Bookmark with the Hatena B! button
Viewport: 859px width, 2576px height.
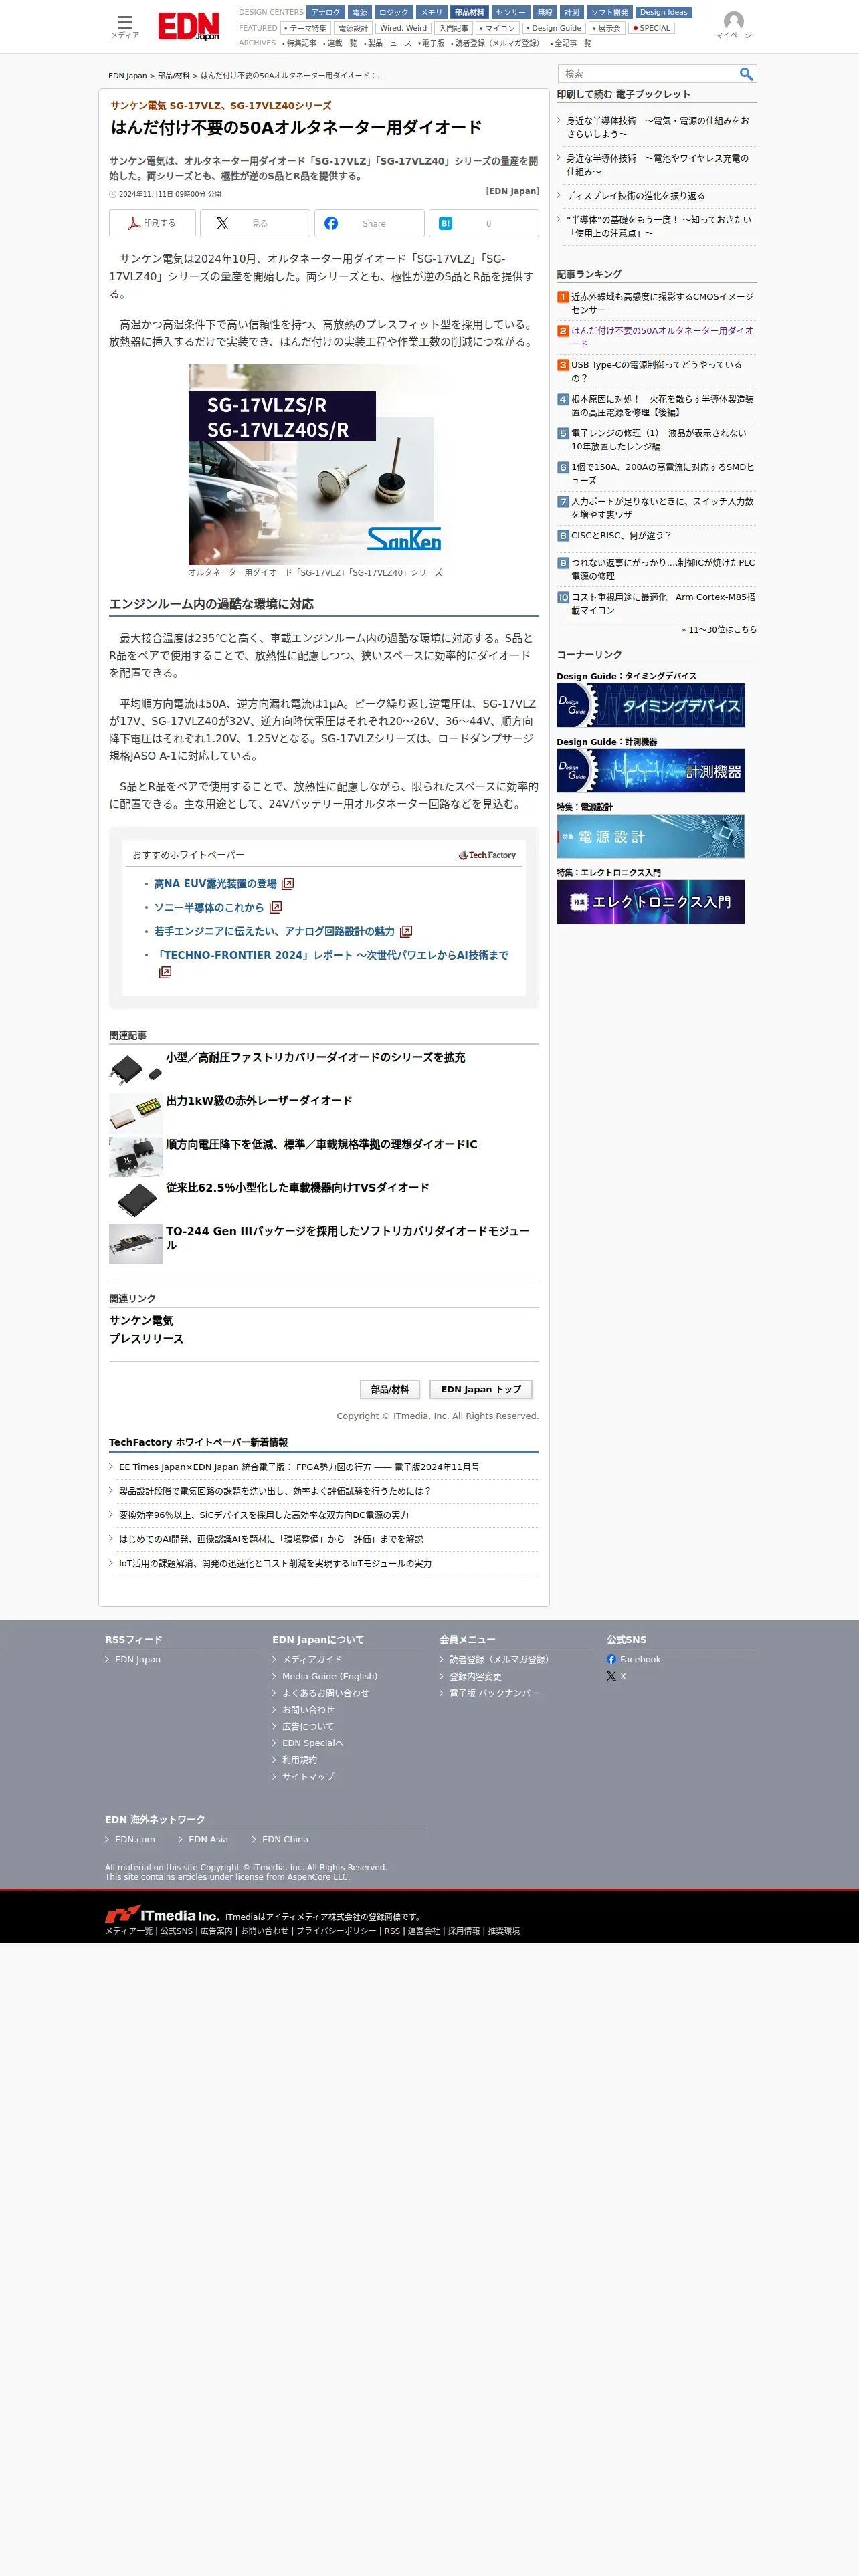click(484, 223)
